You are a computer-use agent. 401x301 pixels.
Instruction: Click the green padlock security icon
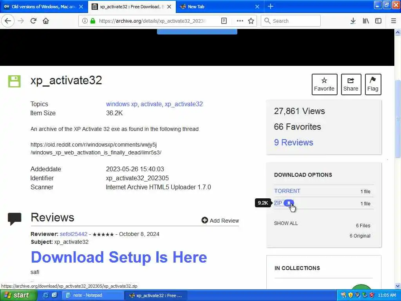pyautogui.click(x=93, y=21)
